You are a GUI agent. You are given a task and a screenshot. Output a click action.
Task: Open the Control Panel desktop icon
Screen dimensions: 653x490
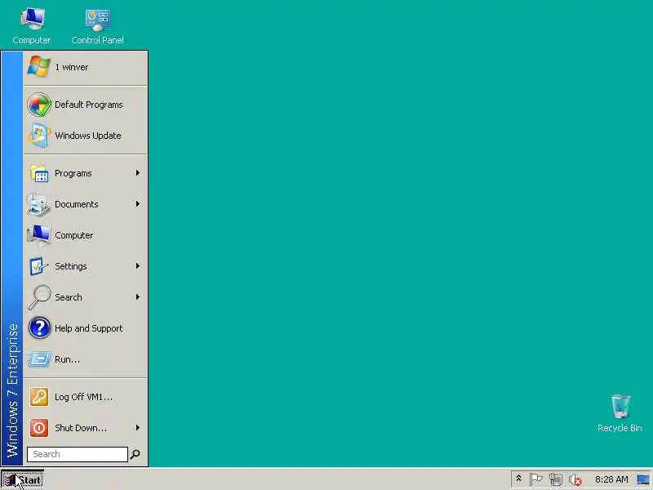(x=97, y=26)
